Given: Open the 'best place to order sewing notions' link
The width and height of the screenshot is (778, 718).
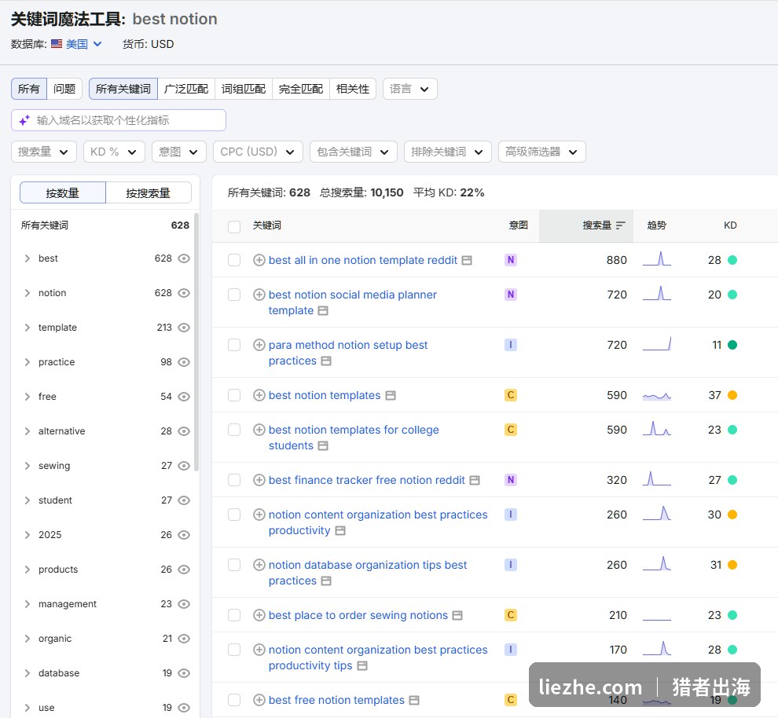Looking at the screenshot, I should [x=358, y=615].
